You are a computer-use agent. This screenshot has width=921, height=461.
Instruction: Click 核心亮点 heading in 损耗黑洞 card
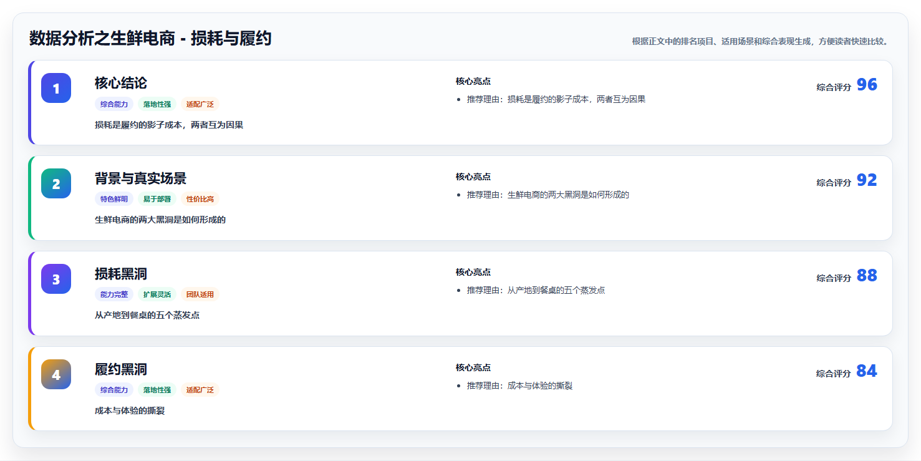tap(473, 272)
